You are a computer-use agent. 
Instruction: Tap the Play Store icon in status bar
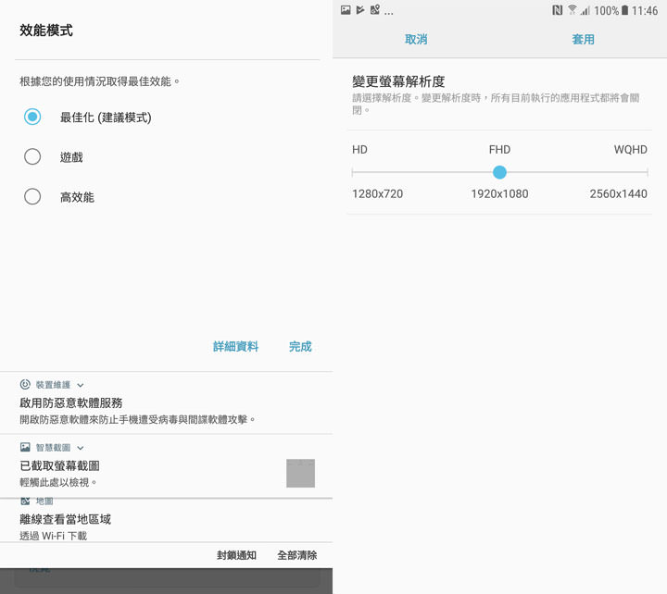point(360,10)
